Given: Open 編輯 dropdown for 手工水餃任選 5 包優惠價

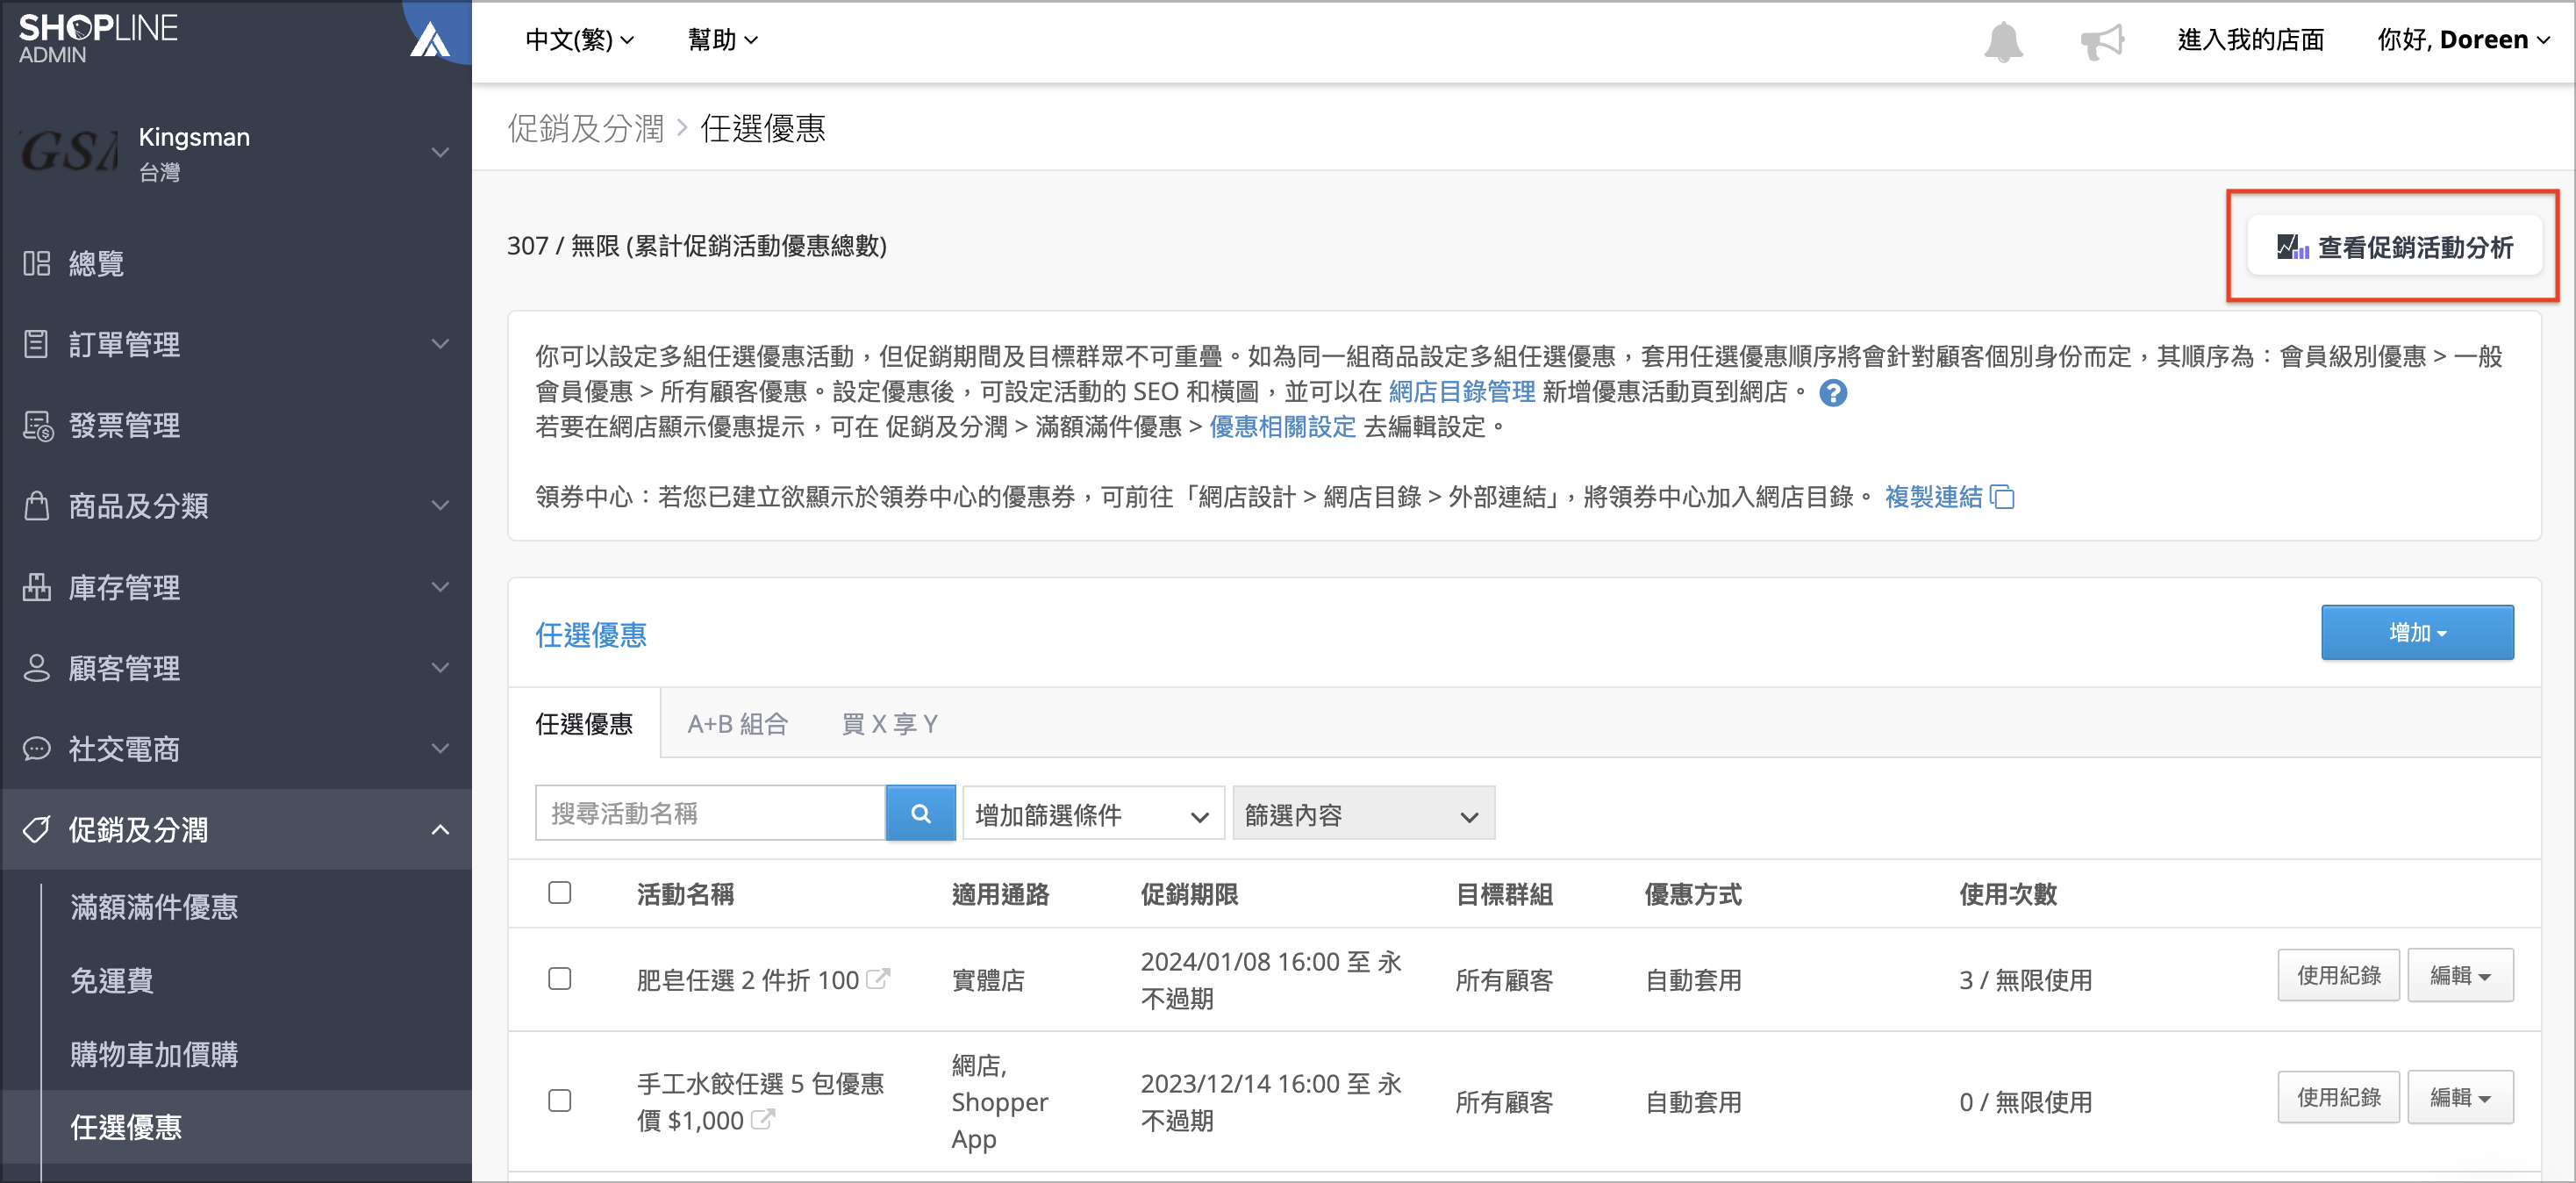Looking at the screenshot, I should (2460, 1097).
